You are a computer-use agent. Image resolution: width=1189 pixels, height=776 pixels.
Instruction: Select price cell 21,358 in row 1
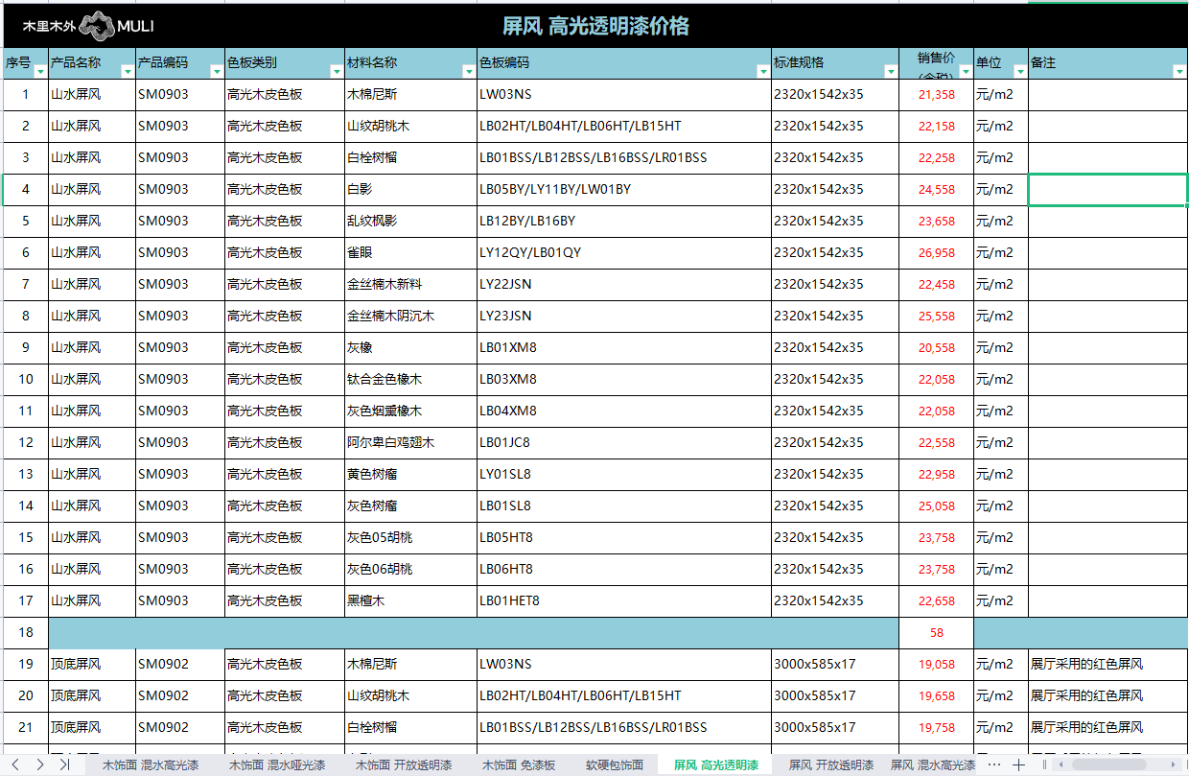tap(936, 95)
